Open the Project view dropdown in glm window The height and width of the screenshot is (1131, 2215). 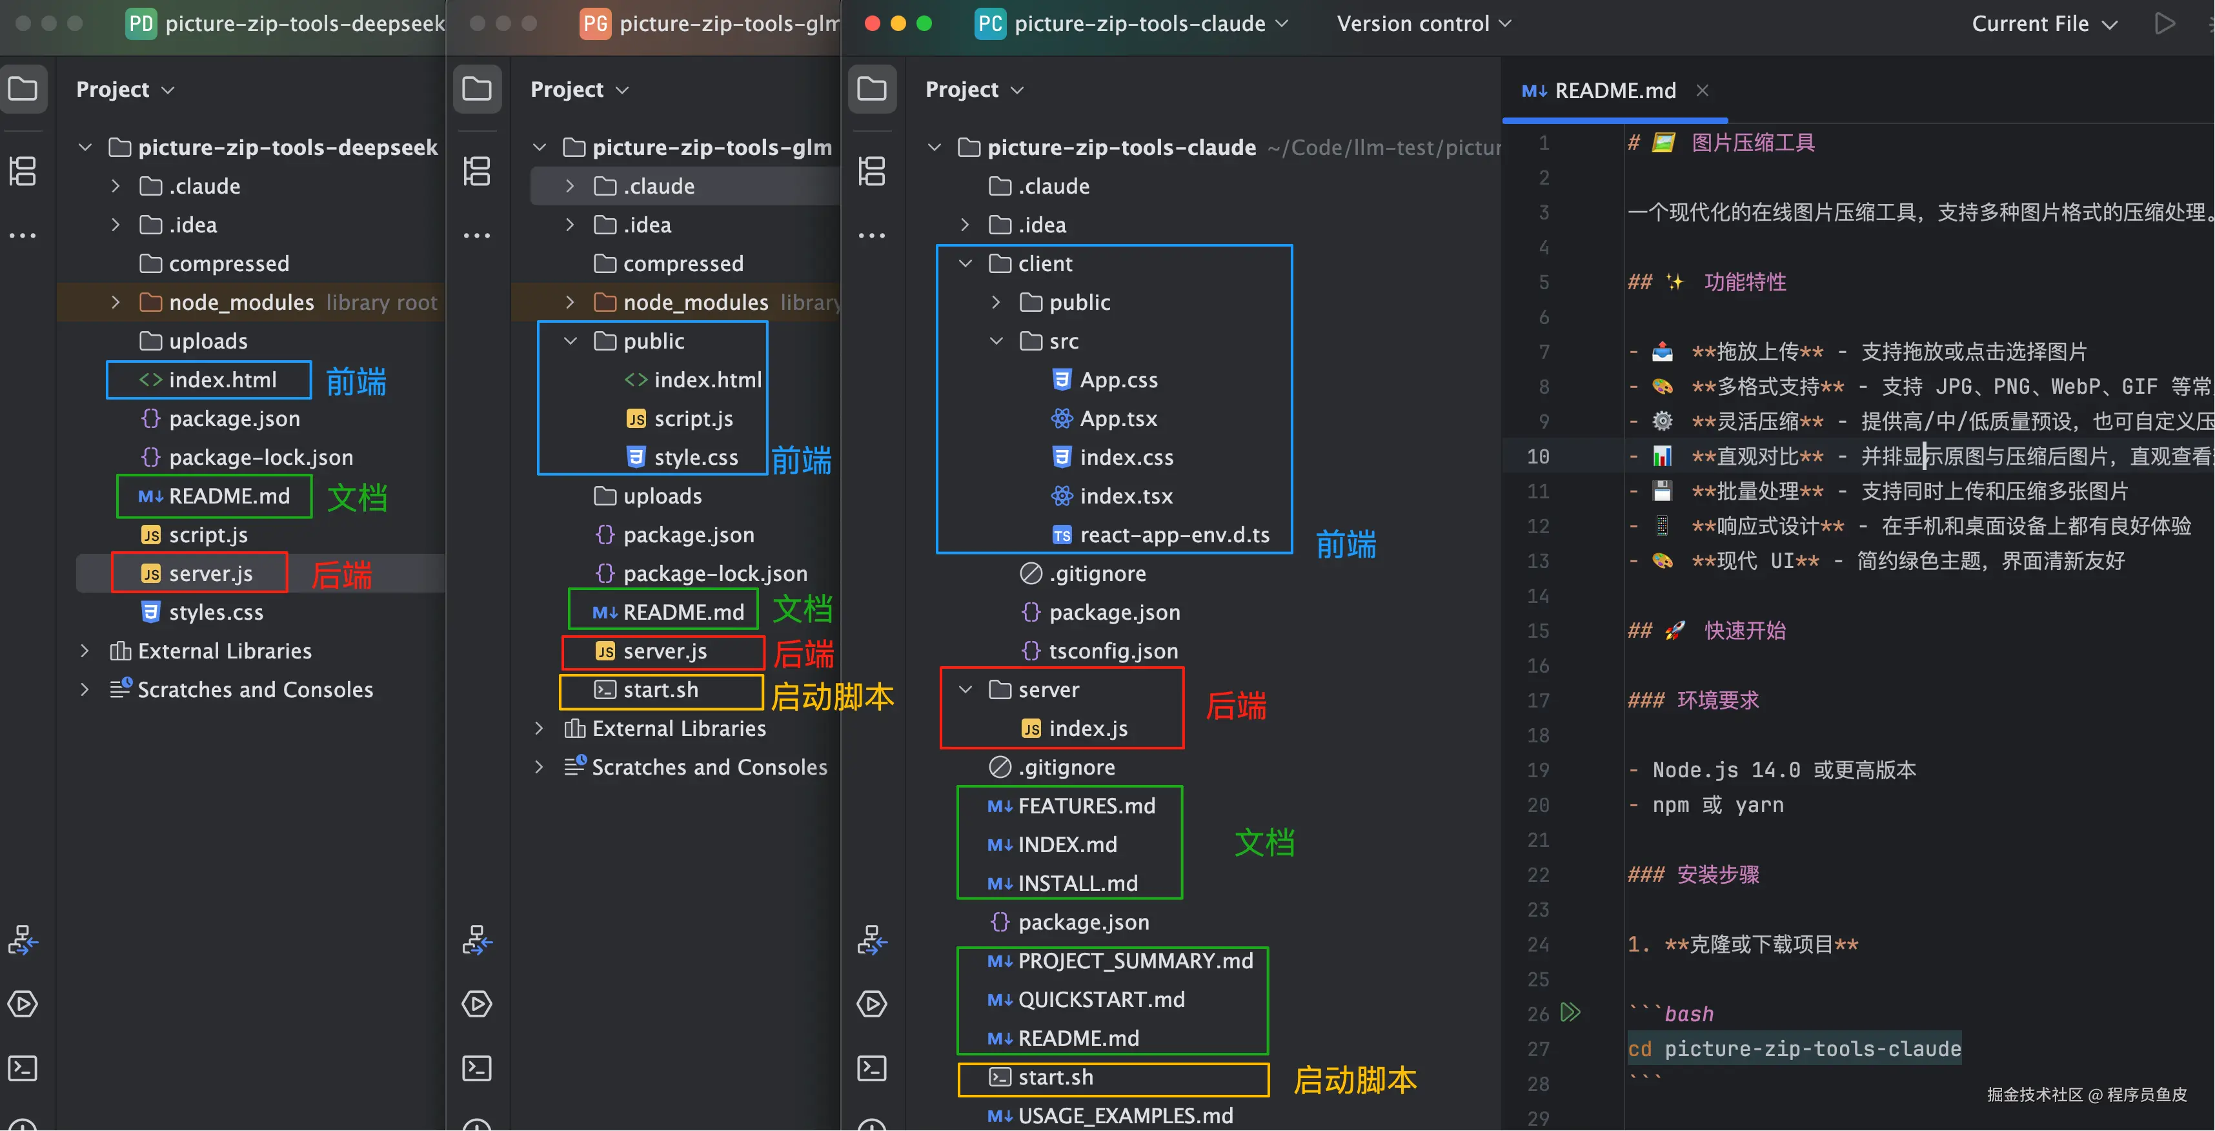pos(579,90)
